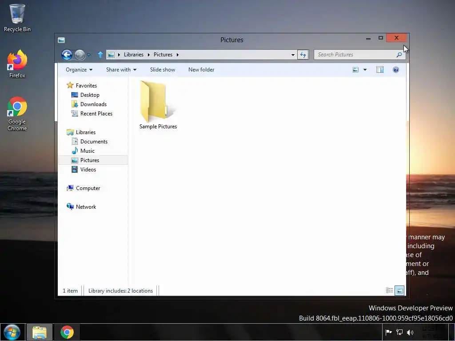
Task: Click the '1 item' status text
Action: coord(70,290)
